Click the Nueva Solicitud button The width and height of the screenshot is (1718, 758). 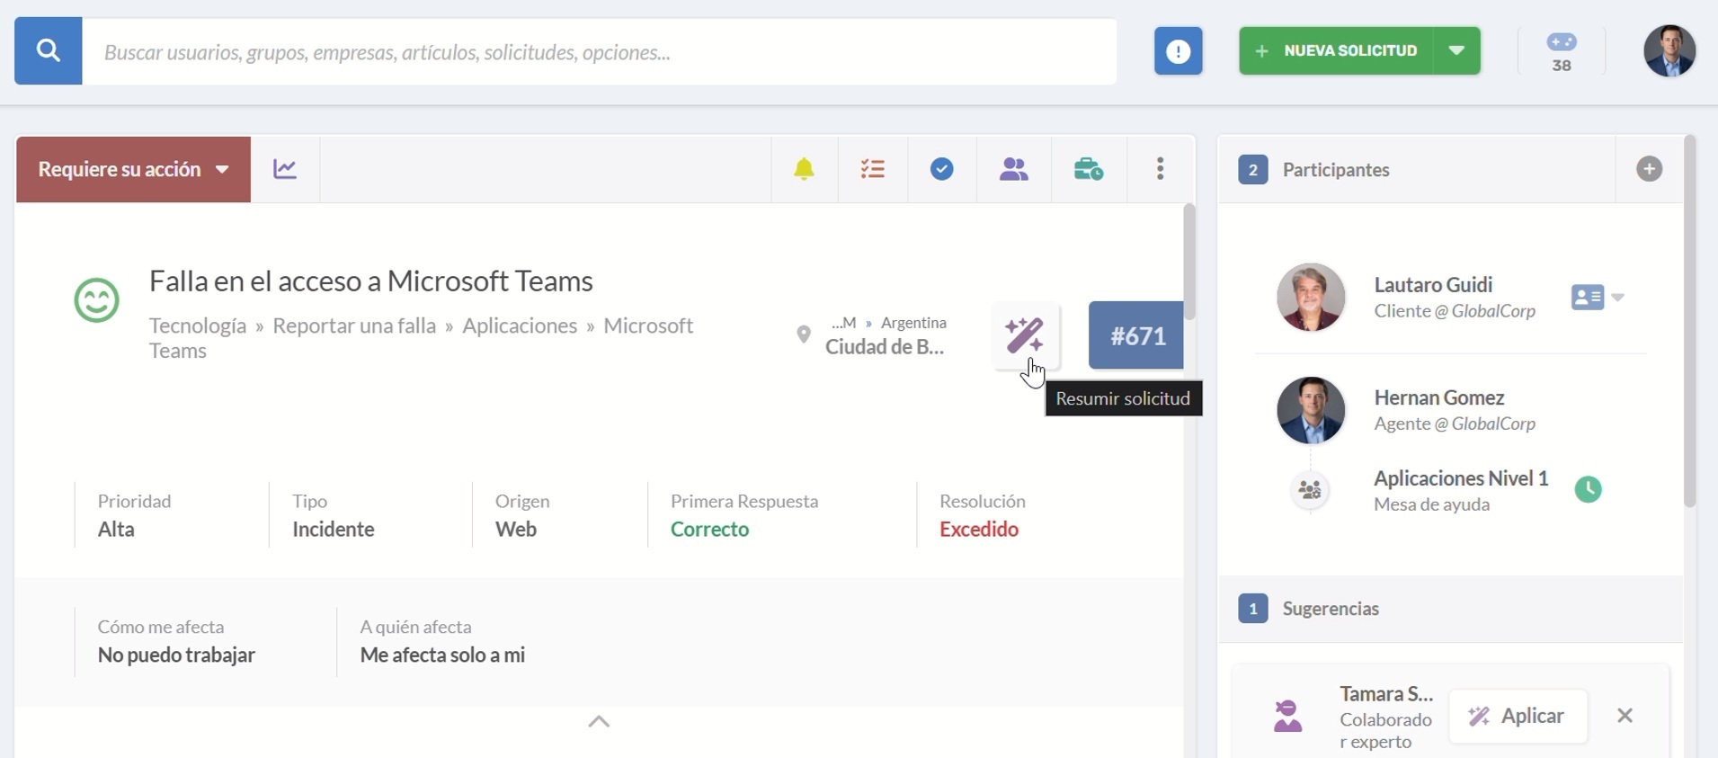point(1336,51)
